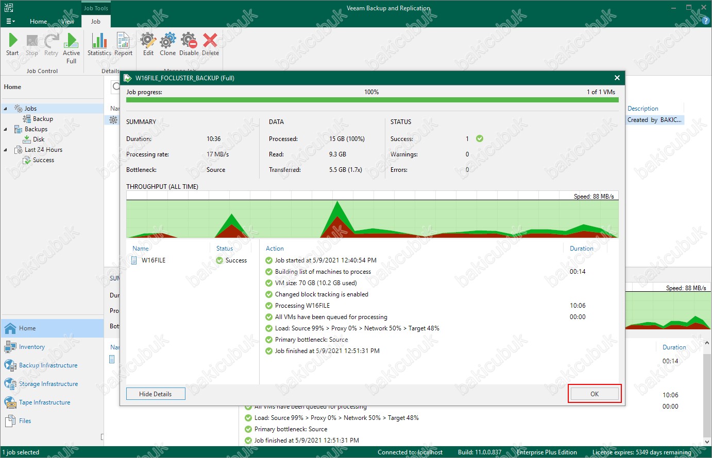
Task: Open job Statistics from the ribbon
Action: click(x=99, y=44)
